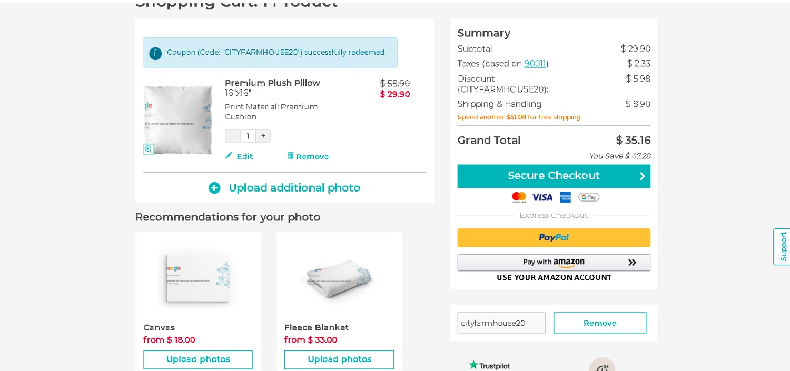Upload photos for the Canvas product
The image size is (790, 371).
pos(198,359)
